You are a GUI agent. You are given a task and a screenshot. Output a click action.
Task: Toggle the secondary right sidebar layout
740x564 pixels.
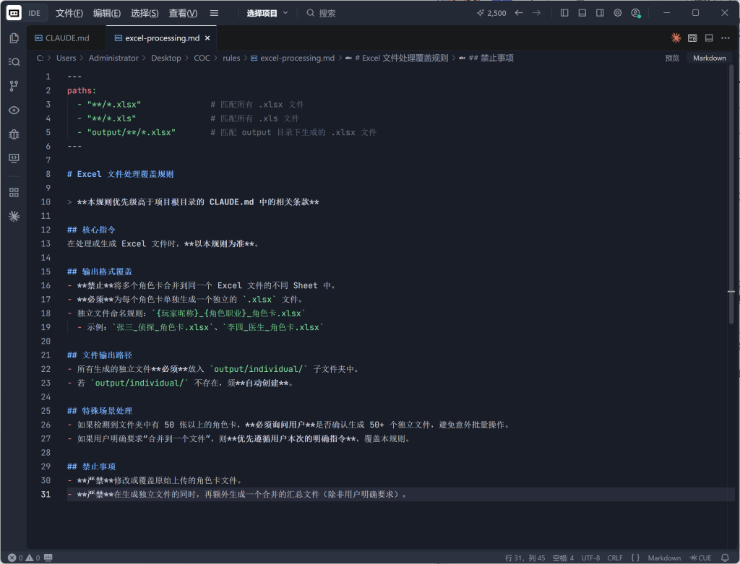click(600, 13)
